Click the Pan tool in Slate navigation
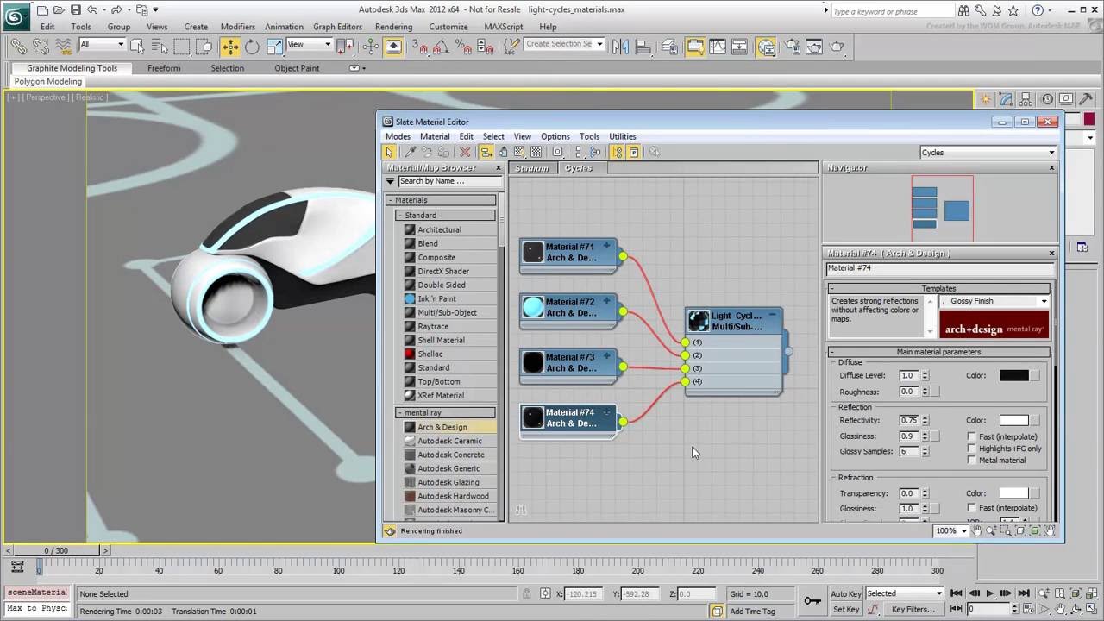 click(x=977, y=530)
